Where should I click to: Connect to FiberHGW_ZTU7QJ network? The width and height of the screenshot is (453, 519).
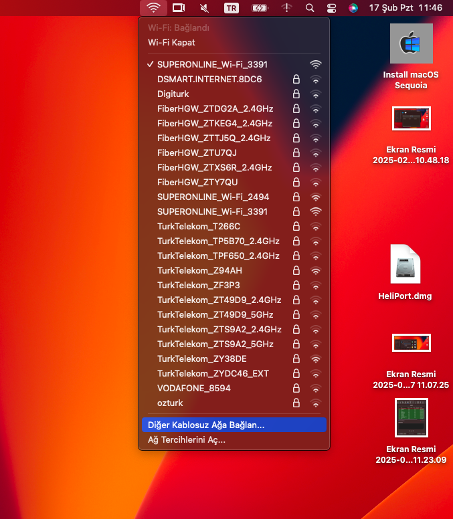(x=234, y=153)
